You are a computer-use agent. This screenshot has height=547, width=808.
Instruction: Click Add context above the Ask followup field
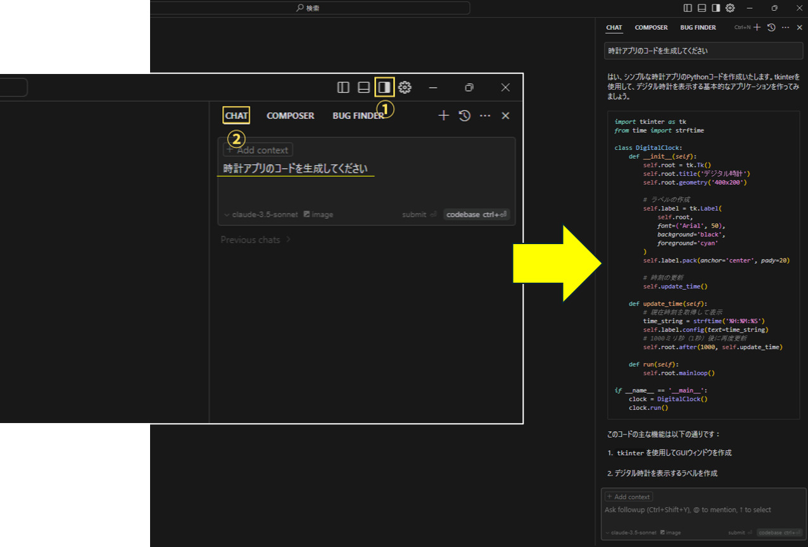(629, 497)
